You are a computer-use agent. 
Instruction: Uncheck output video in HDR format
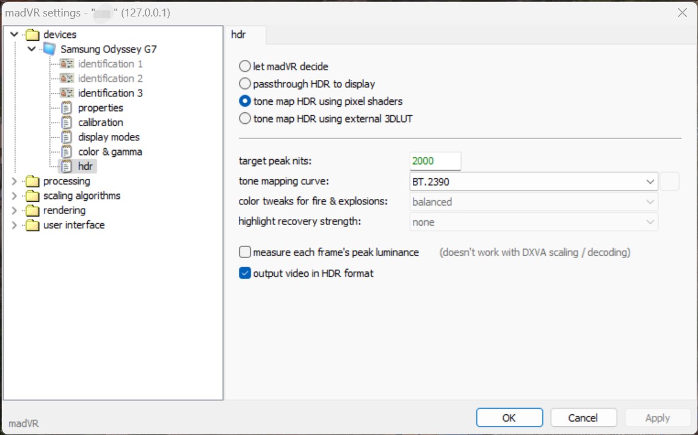[245, 273]
